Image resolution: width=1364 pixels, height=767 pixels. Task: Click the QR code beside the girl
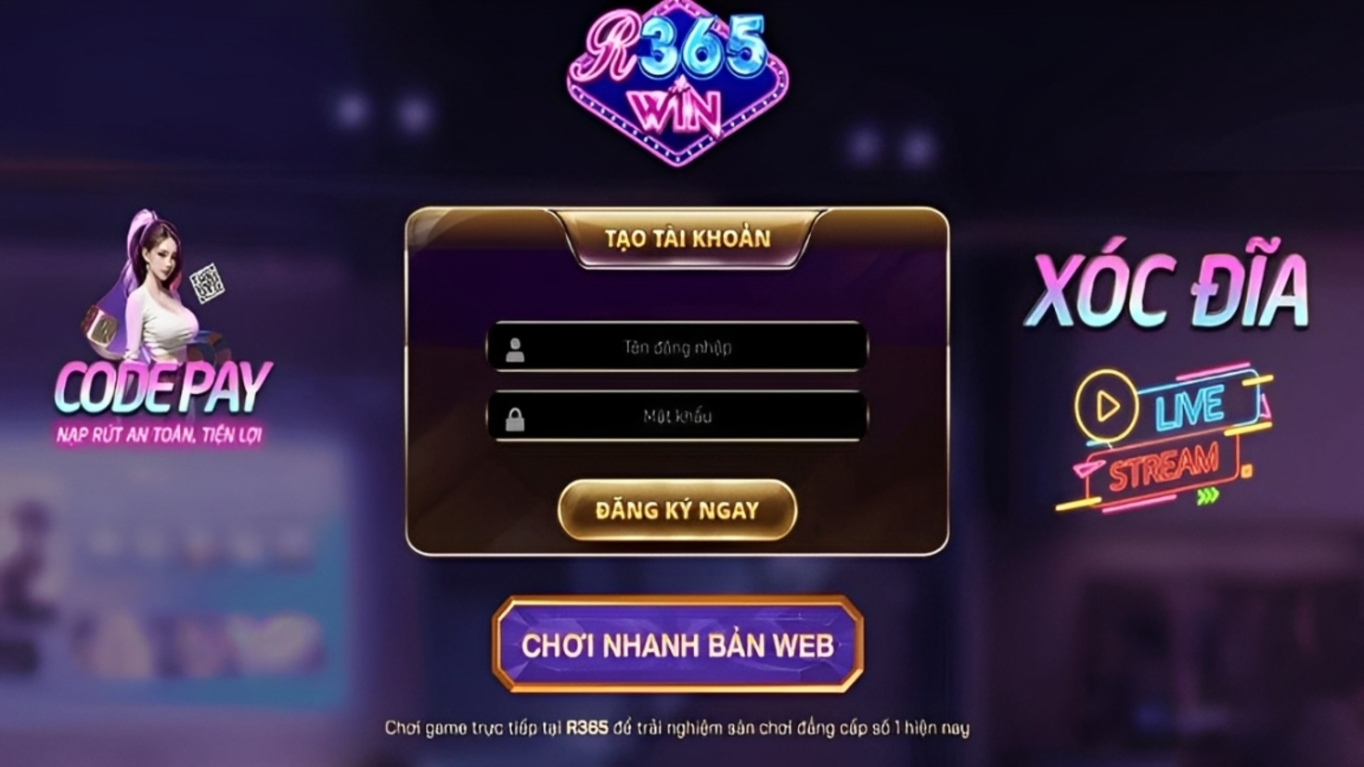(x=207, y=283)
